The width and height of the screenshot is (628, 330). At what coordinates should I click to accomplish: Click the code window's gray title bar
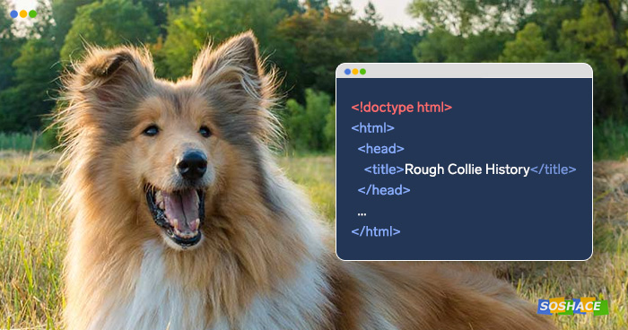[464, 71]
